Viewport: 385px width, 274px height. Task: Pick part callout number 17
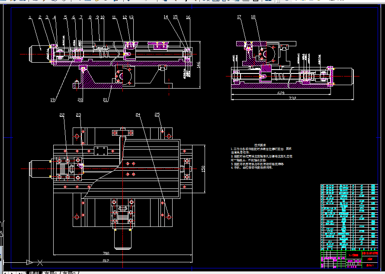coord(239,17)
